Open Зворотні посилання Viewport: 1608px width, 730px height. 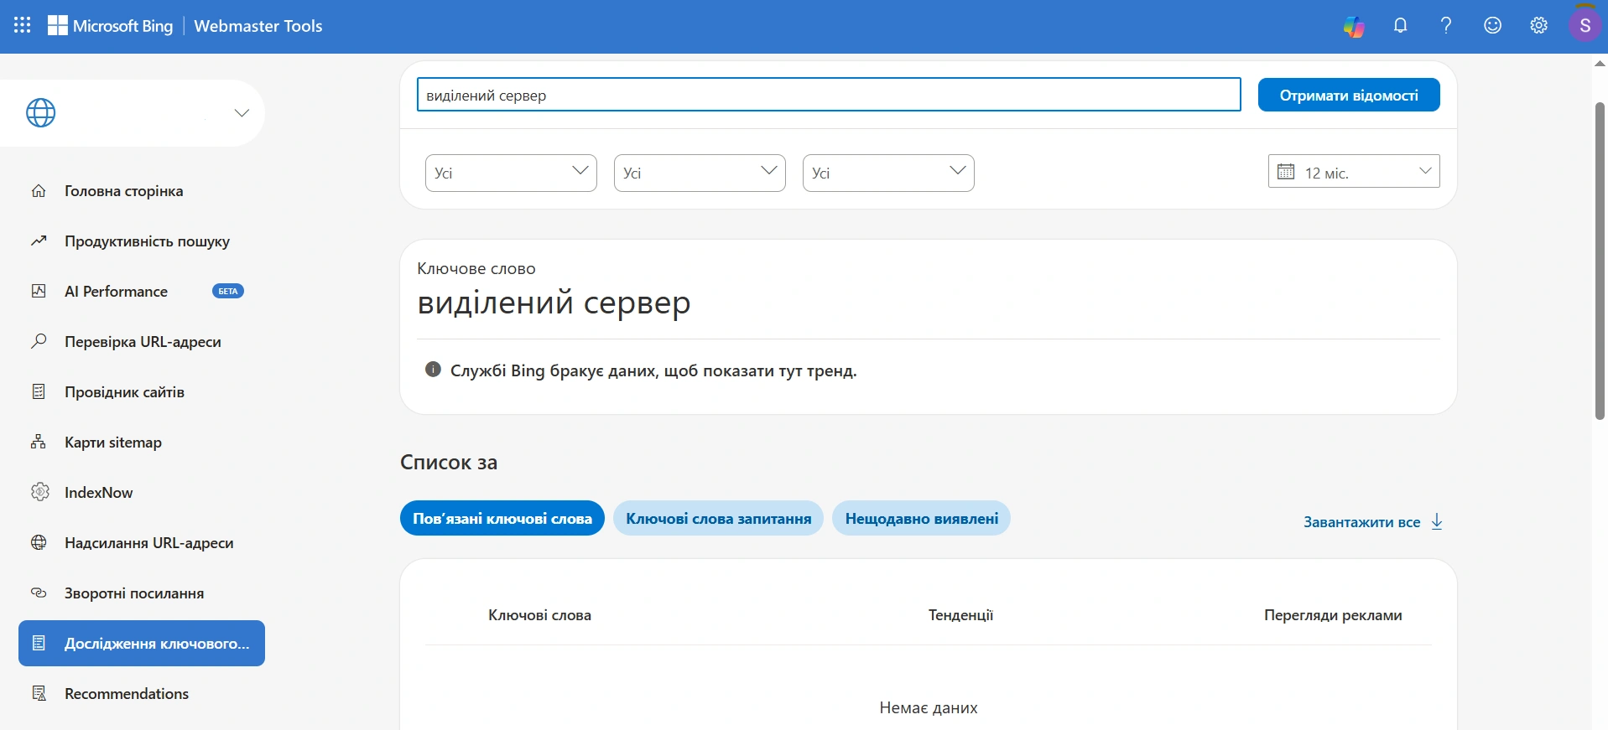134,593
